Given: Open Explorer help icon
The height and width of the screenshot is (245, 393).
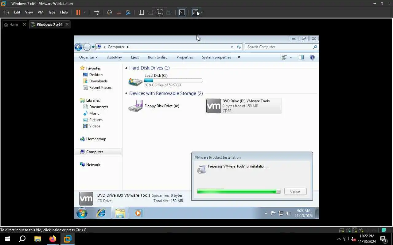Looking at the screenshot, I should [x=312, y=57].
